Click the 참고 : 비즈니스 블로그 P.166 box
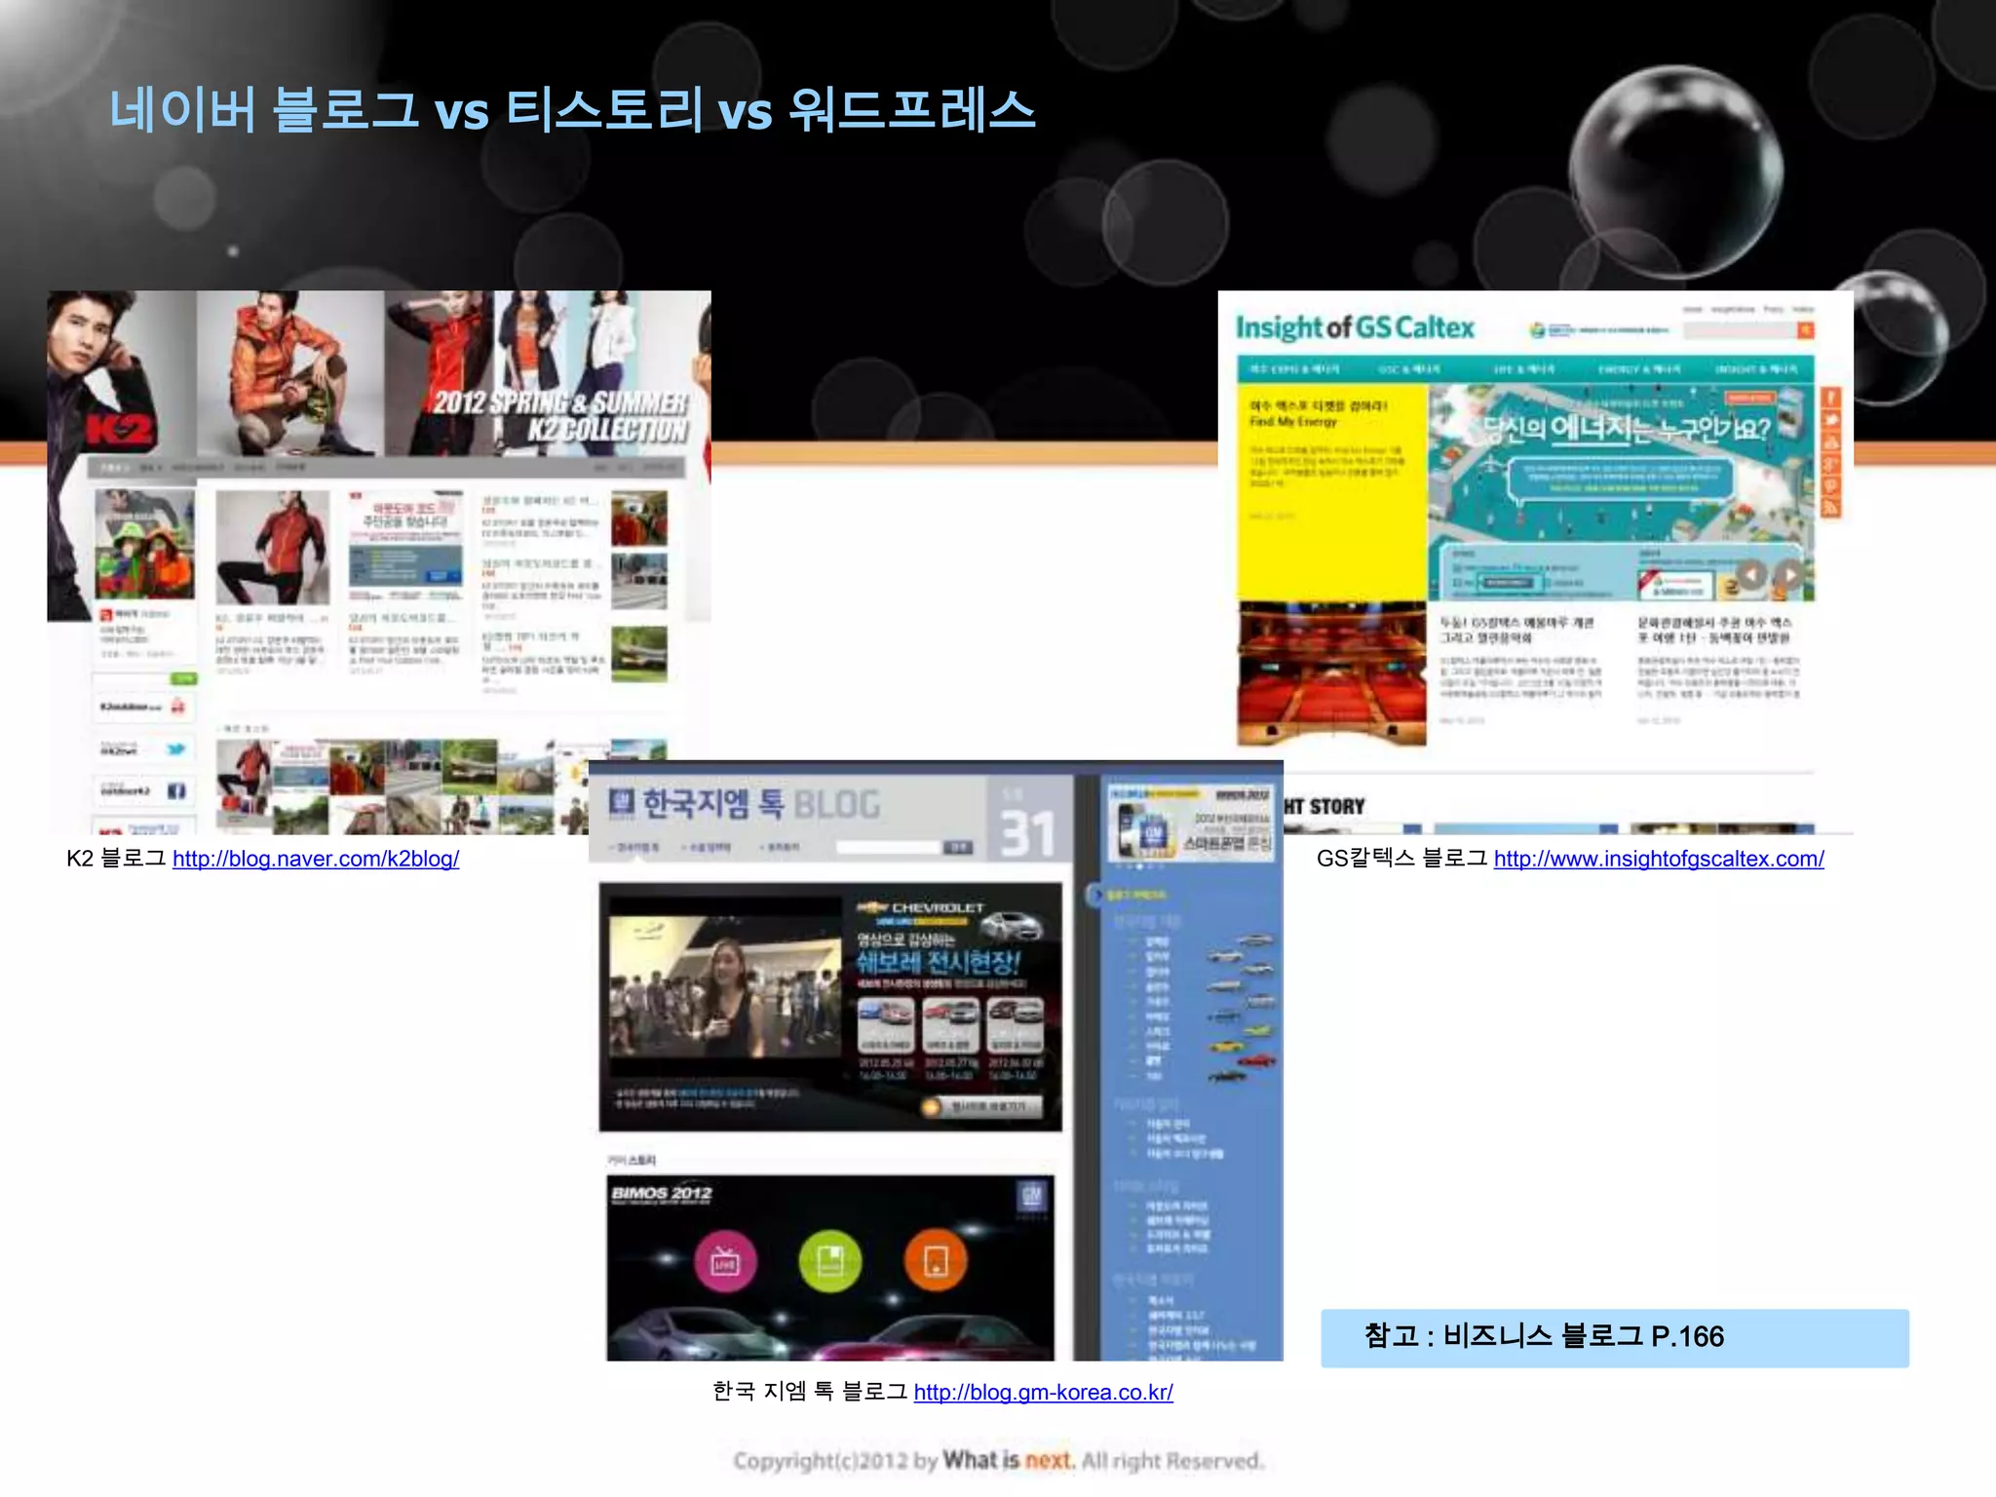The height and width of the screenshot is (1497, 1996). [1614, 1337]
